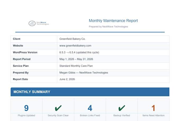
Task: Click the 'MONTHLY SUMMARY' section header
Action: tap(90, 92)
